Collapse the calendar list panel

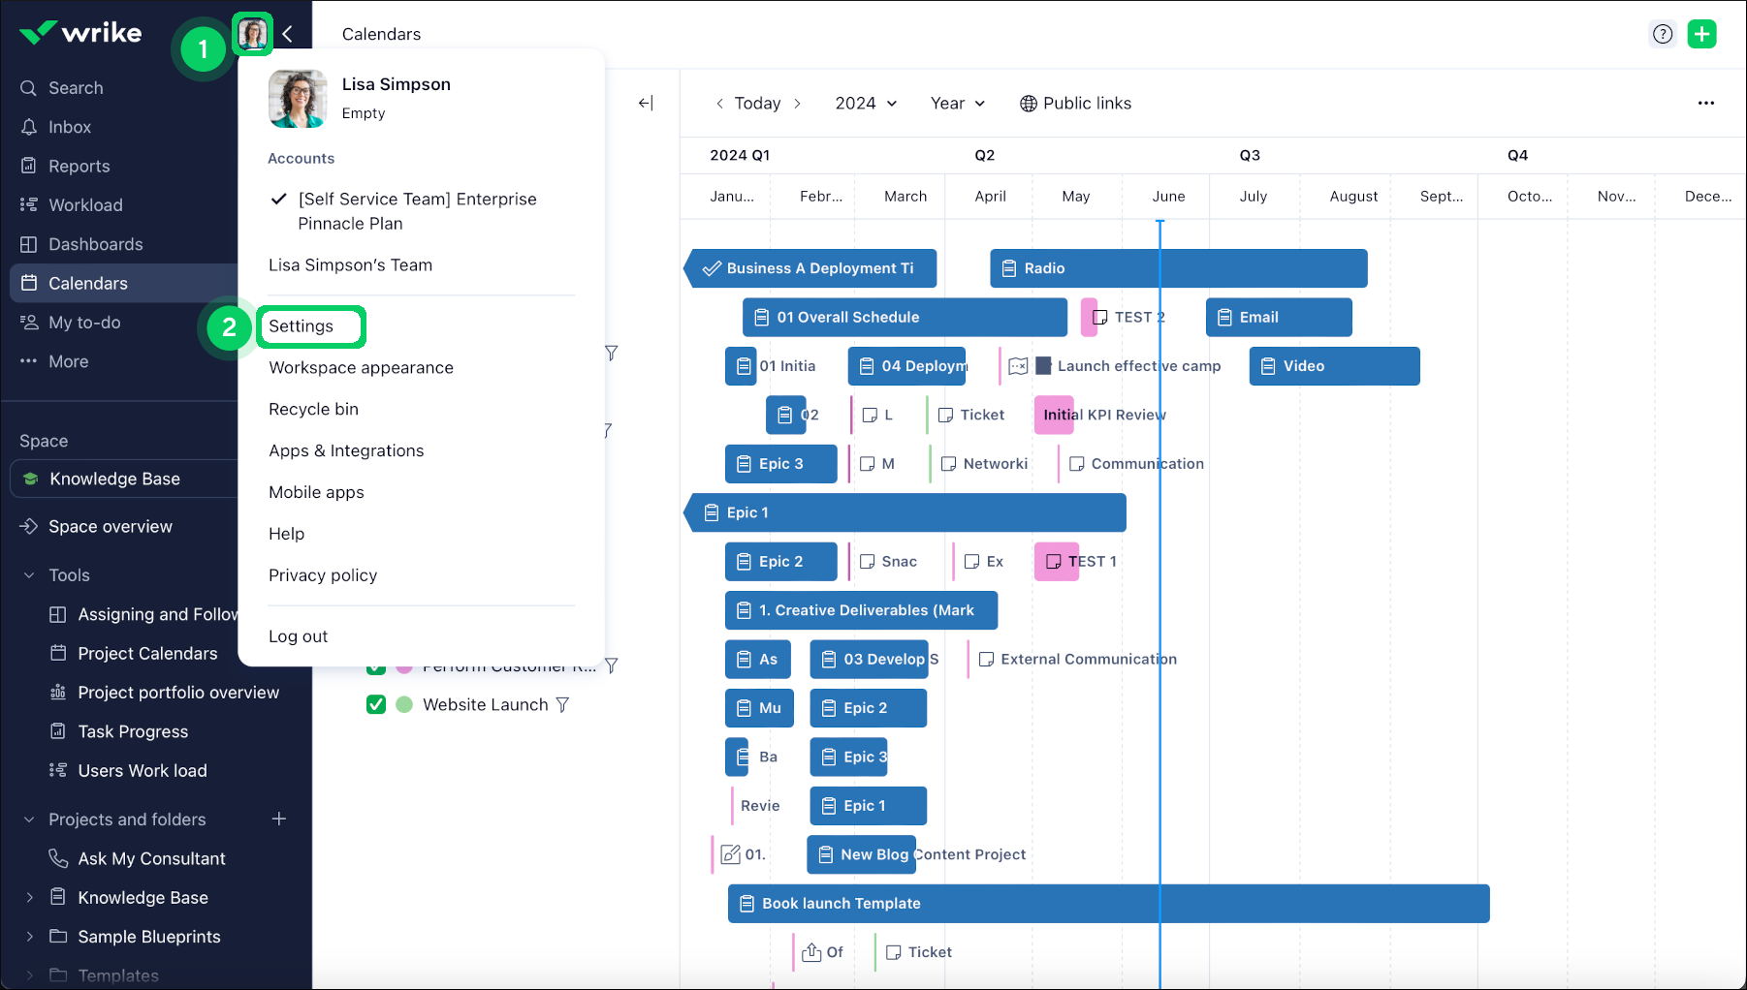[646, 103]
